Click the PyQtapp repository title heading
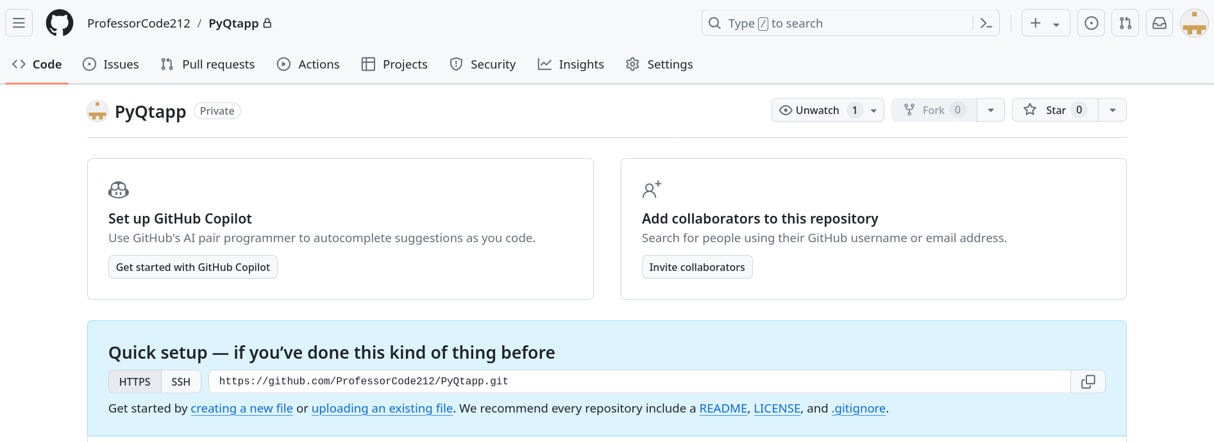 click(150, 111)
